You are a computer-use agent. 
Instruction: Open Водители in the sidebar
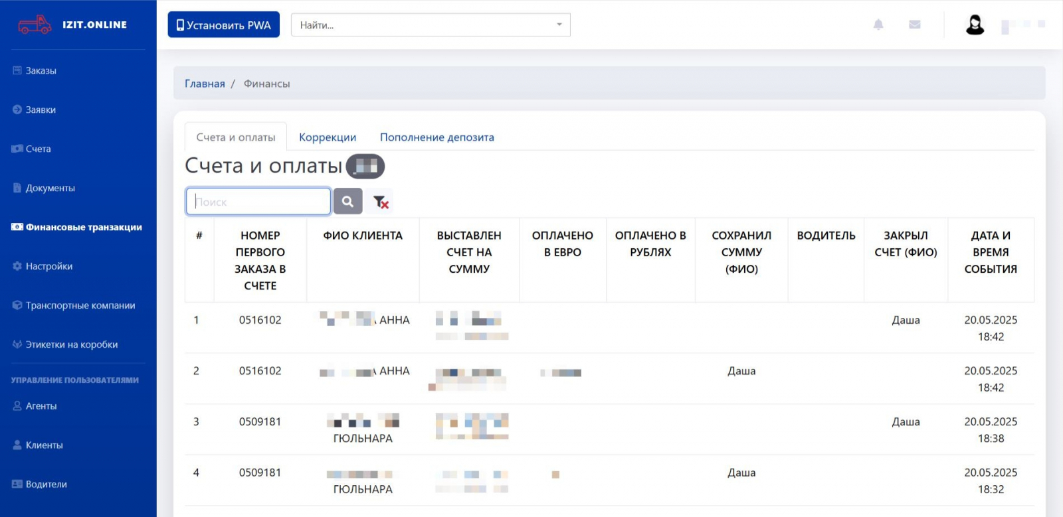coord(46,484)
